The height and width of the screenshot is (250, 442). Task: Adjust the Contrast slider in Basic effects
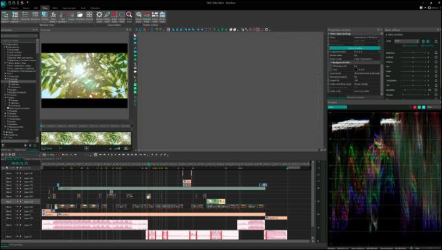pos(413,57)
